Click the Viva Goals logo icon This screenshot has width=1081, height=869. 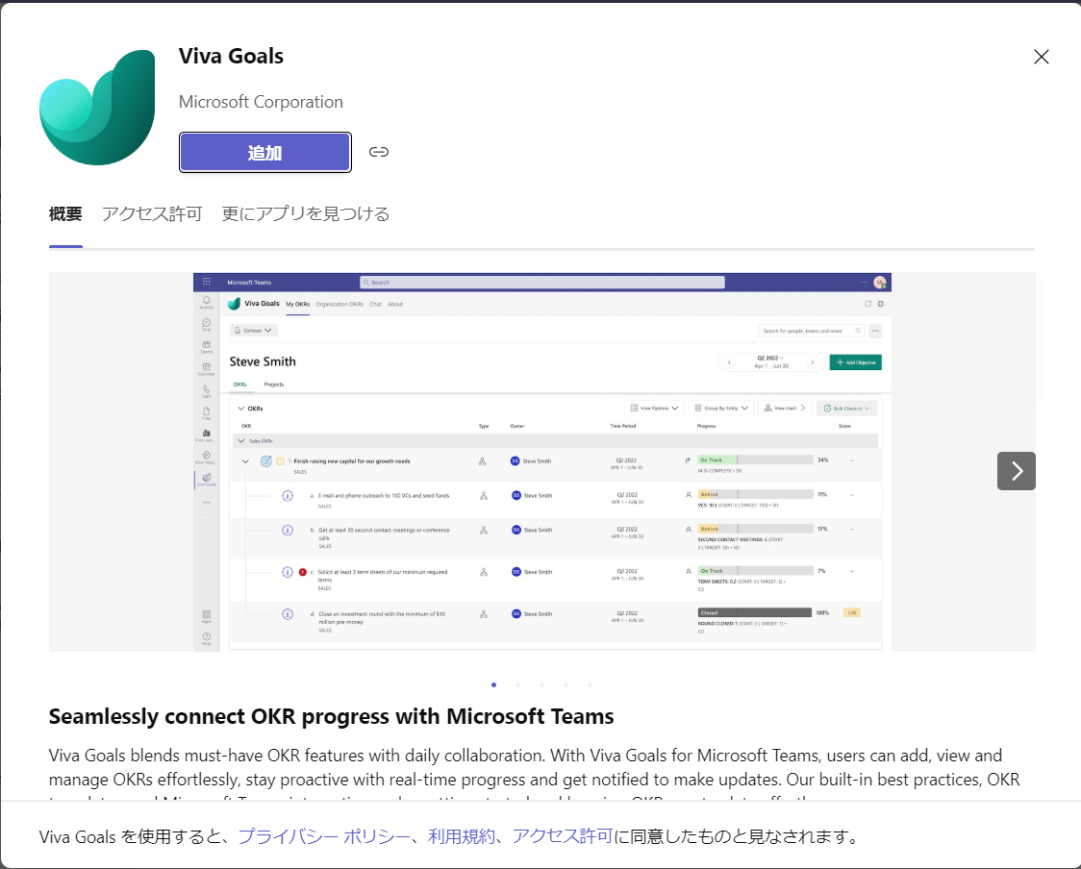97,108
